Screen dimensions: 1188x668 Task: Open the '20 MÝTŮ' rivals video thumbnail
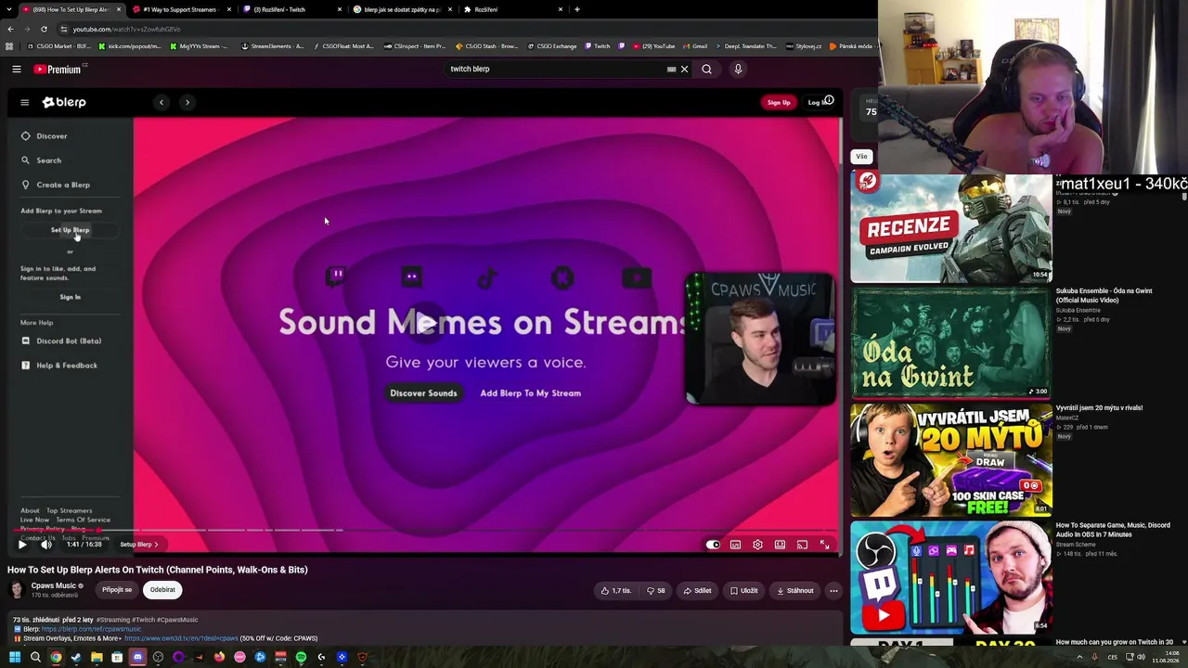coord(951,460)
